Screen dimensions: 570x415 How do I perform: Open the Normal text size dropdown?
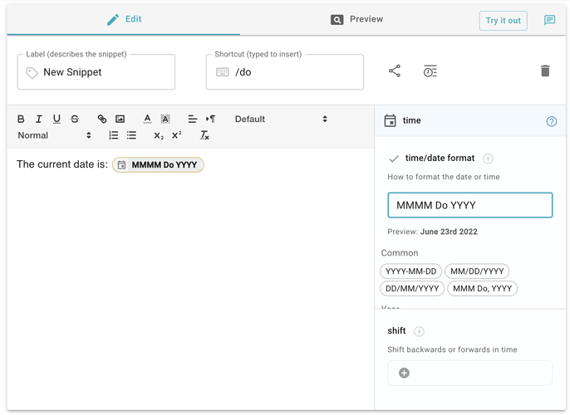point(54,135)
